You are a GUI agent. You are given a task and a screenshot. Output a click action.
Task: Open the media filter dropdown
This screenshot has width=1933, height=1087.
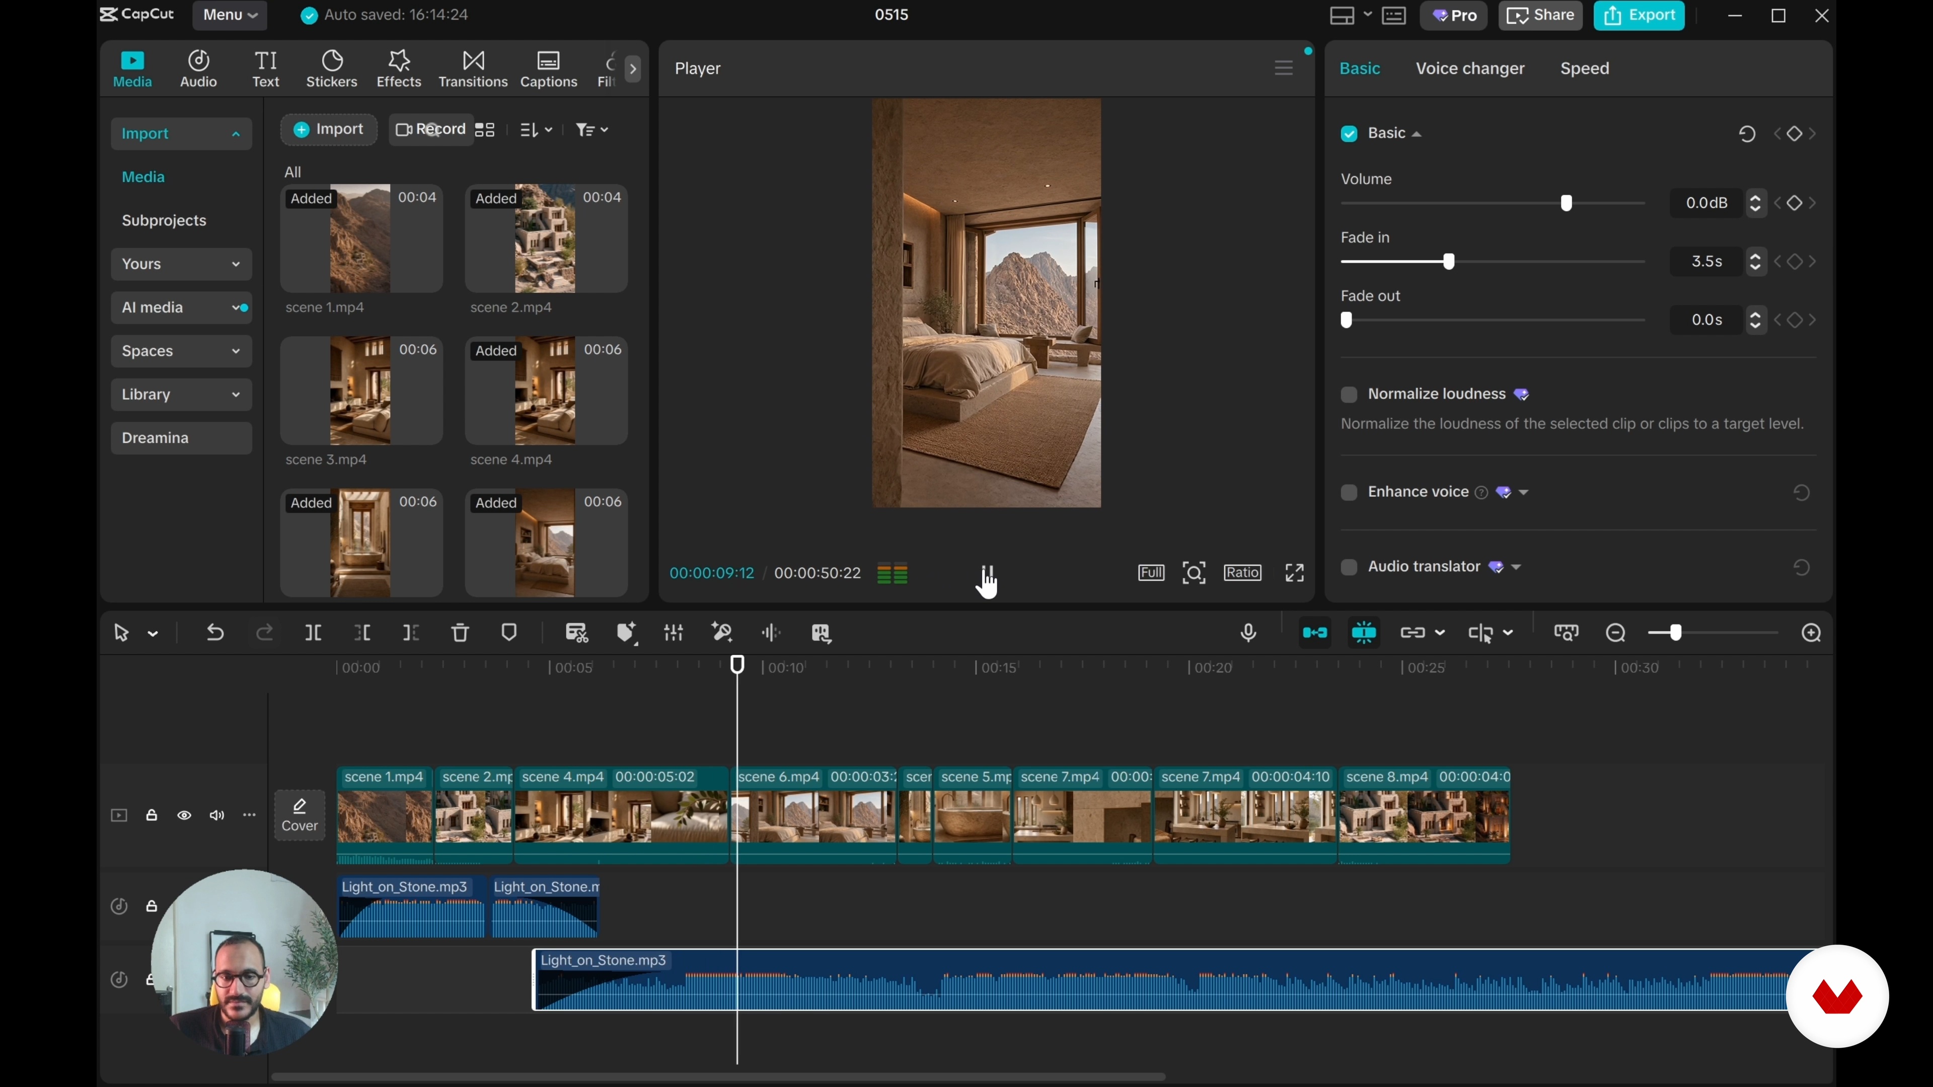592,130
